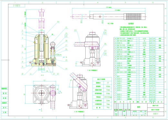The width and height of the screenshot is (168, 120).
Task: Select the A-A section view label
Action: 42,75
